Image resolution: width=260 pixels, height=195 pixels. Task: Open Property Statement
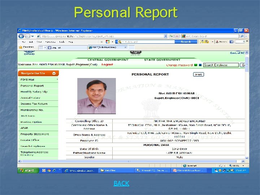pos(38,134)
